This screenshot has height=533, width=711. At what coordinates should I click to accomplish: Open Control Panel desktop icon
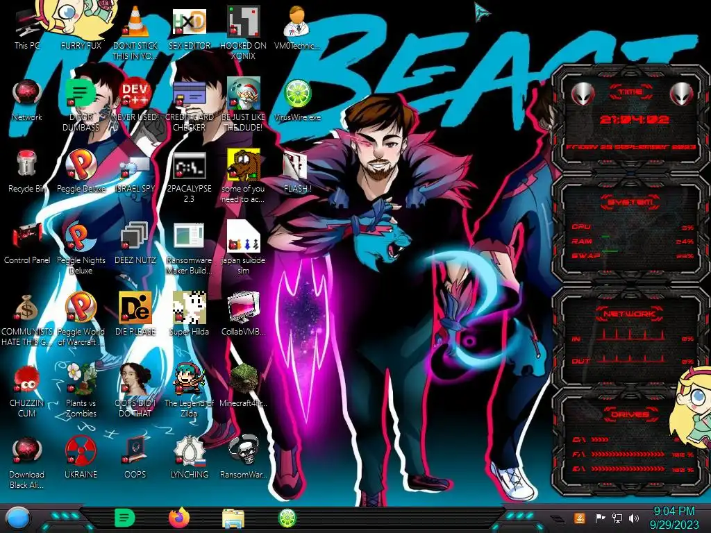click(x=27, y=243)
